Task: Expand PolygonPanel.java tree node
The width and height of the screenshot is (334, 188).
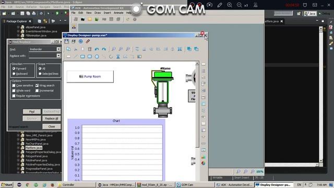Action: (18, 156)
